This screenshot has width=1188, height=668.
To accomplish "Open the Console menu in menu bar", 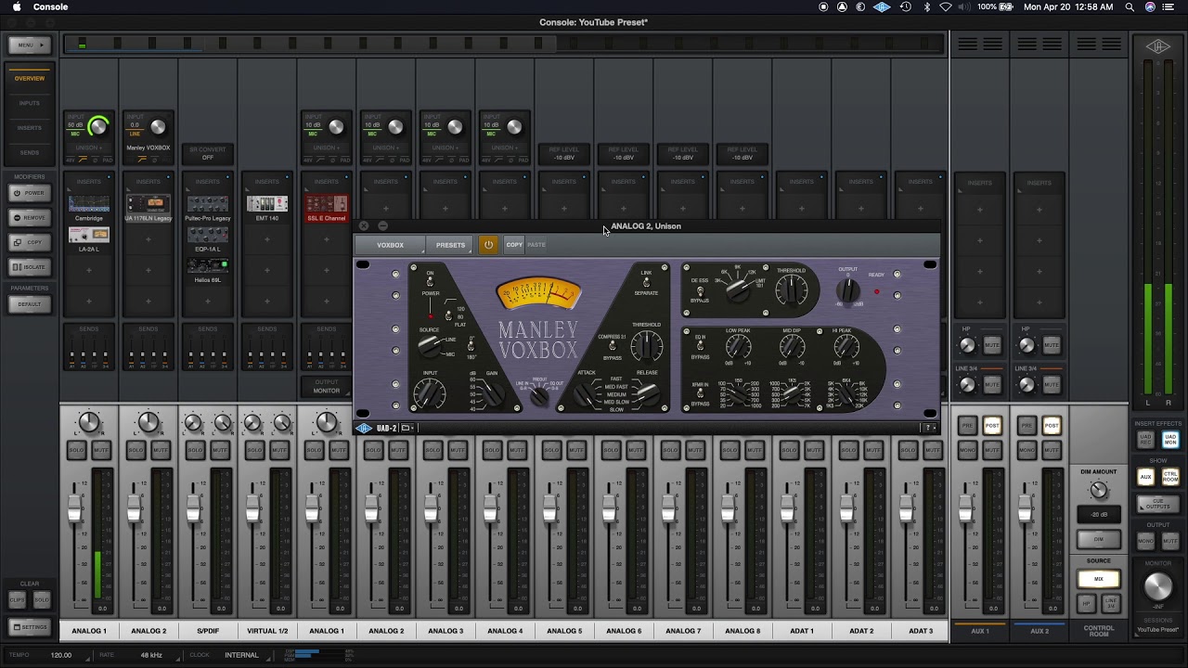I will coord(50,6).
